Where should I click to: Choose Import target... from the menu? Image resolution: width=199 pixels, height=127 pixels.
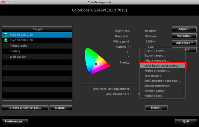click(x=163, y=51)
